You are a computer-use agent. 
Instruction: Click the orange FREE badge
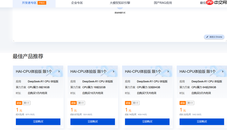coord(42,3)
